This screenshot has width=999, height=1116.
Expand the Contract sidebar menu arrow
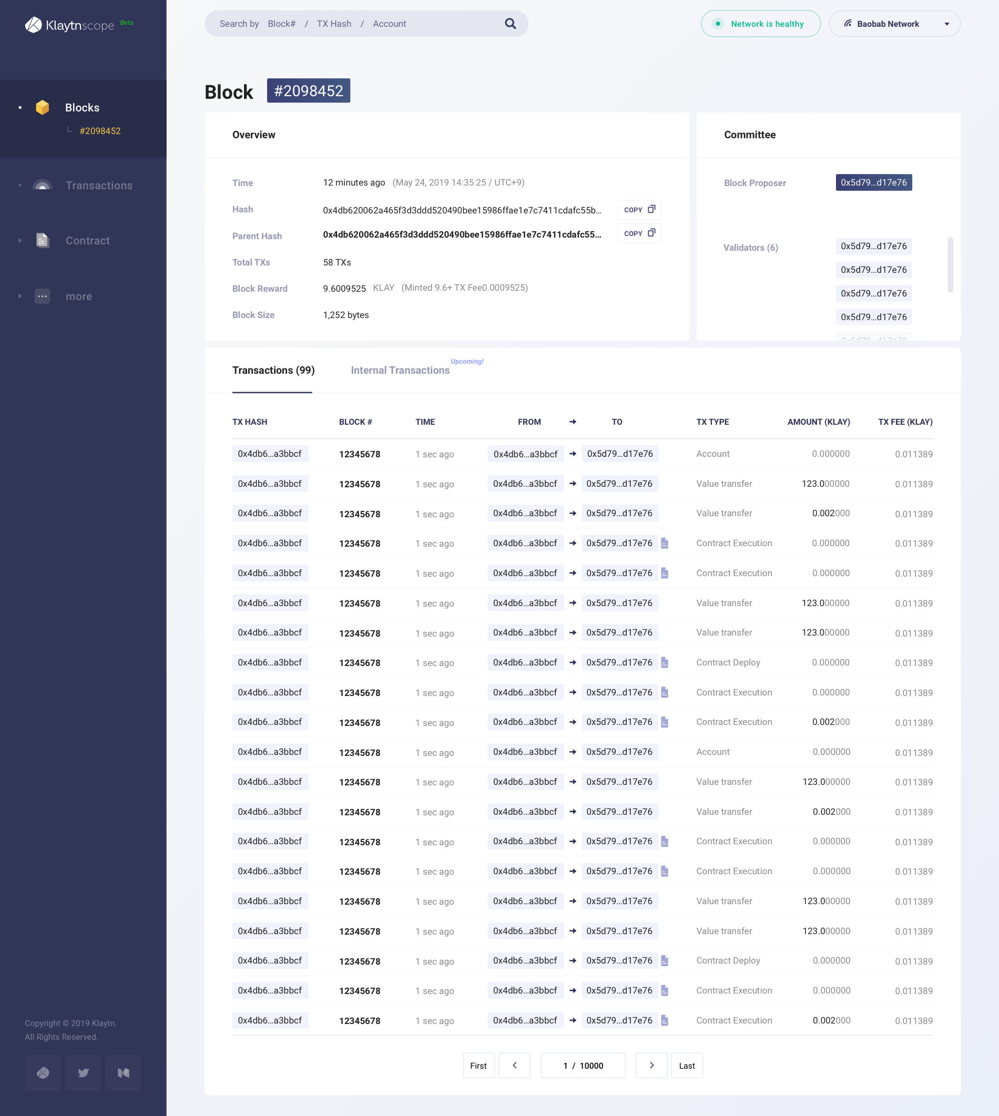pyautogui.click(x=21, y=240)
